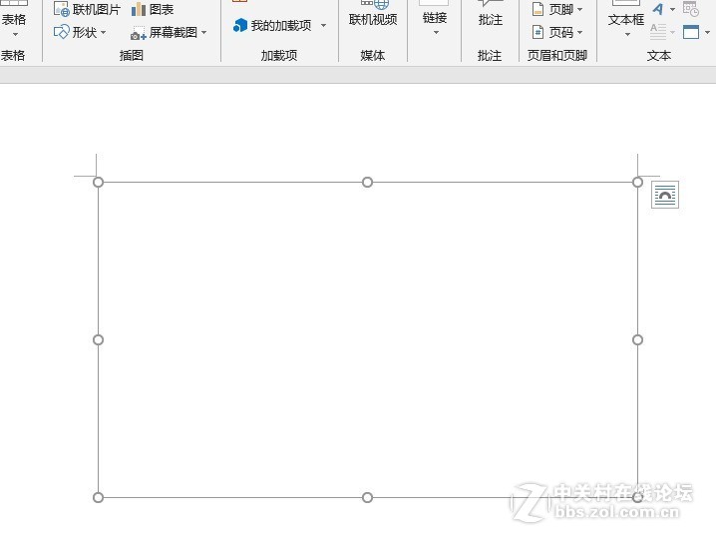This screenshot has width=716, height=546.
Task: Open the Shapes (形状) gallery
Action: (80, 32)
